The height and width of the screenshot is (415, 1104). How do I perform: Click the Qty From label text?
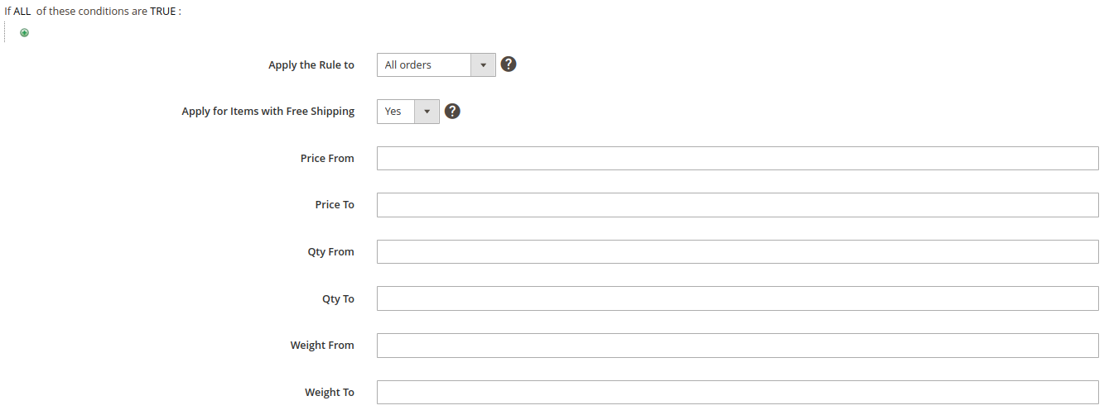[x=331, y=252]
